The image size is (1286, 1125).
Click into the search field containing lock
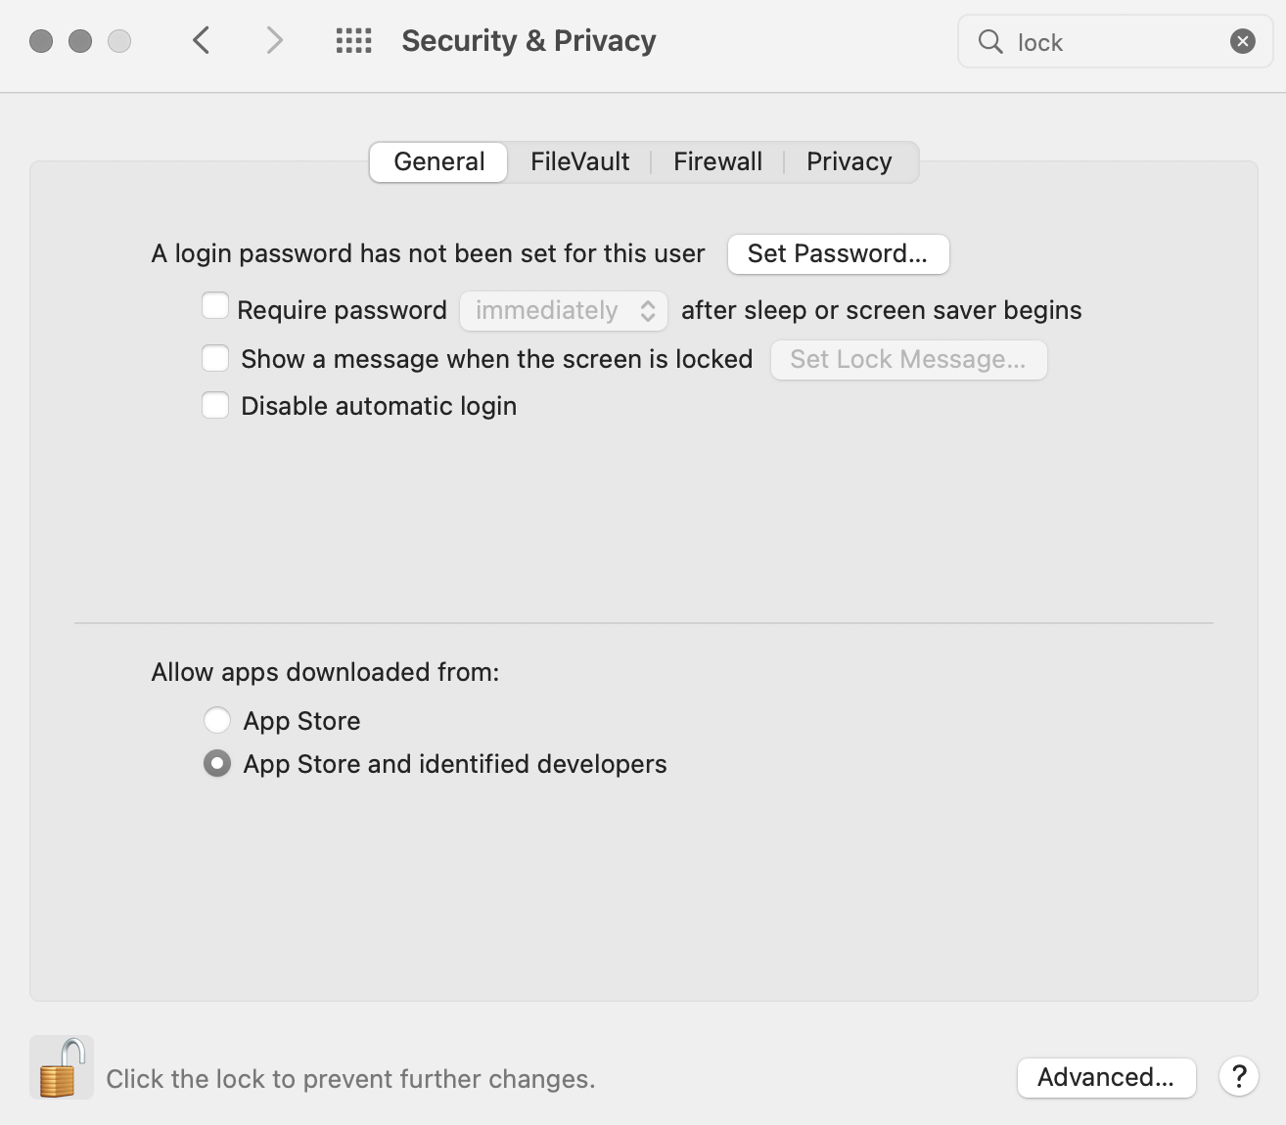click(1116, 42)
